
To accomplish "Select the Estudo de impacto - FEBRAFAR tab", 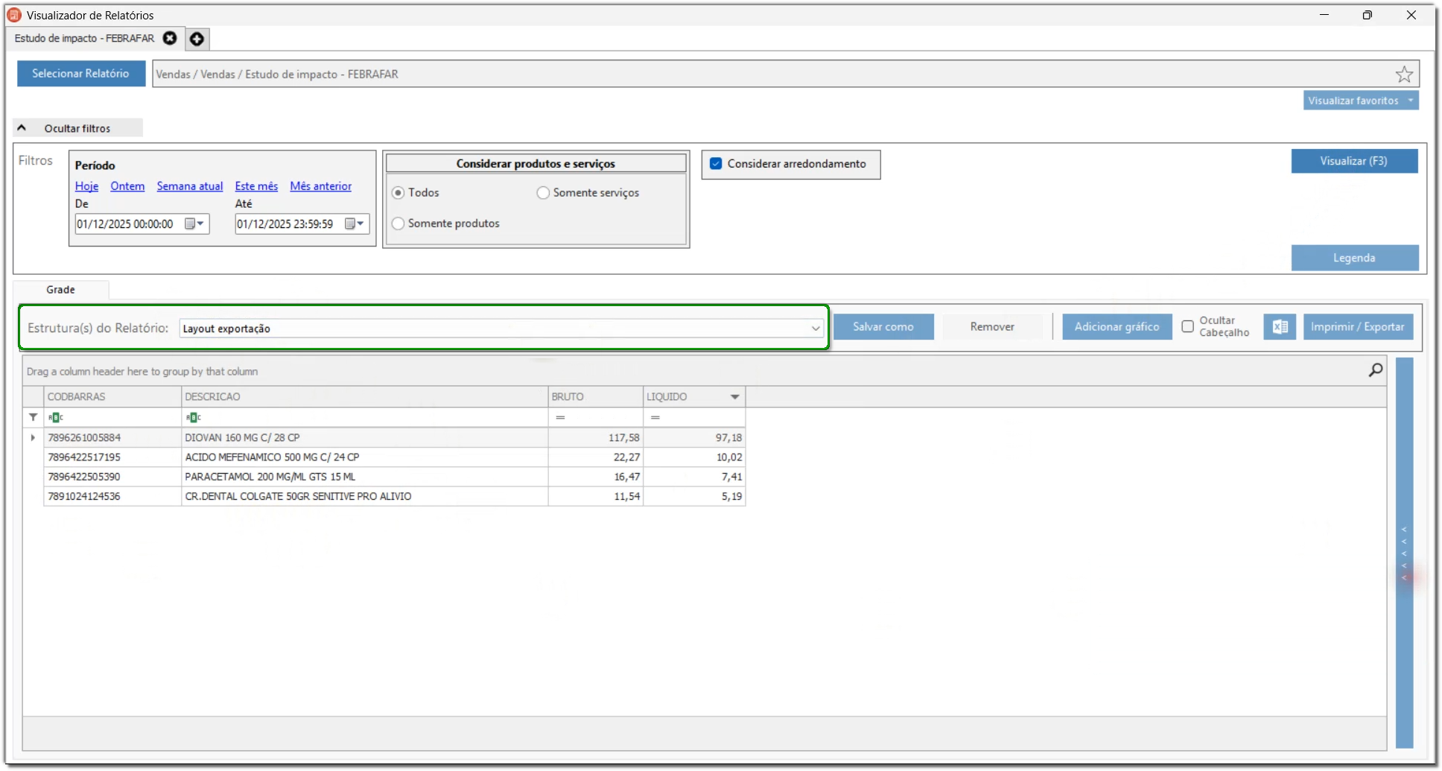I will [x=84, y=38].
